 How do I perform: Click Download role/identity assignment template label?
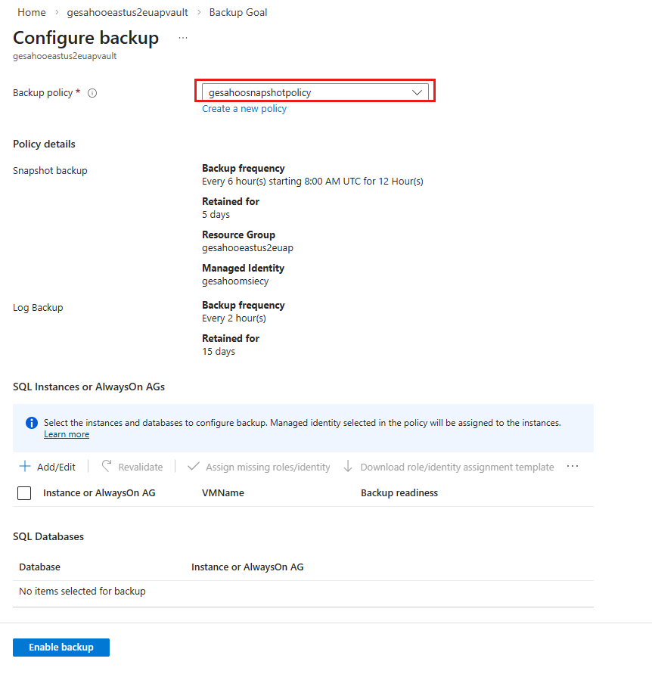(x=457, y=467)
